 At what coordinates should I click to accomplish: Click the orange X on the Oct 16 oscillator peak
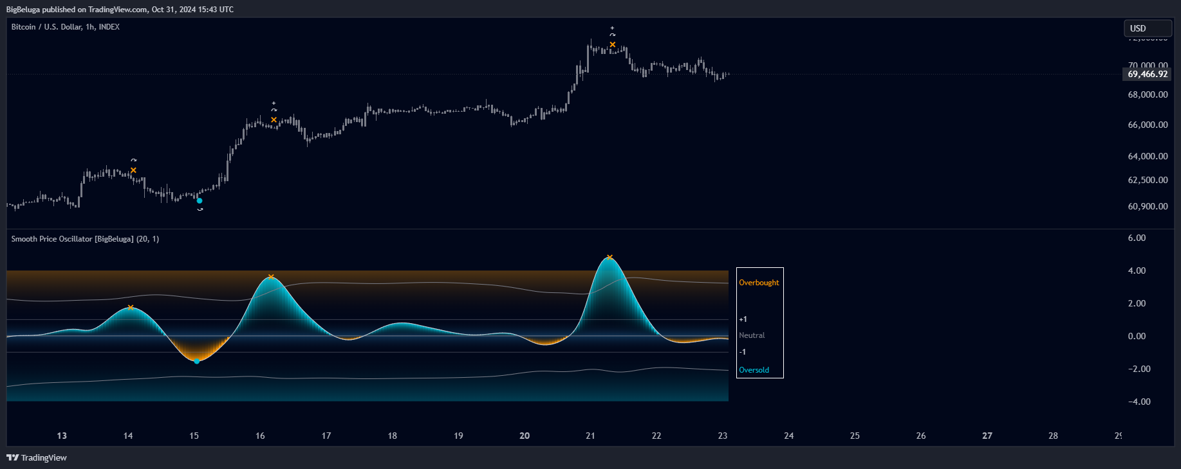pos(271,277)
